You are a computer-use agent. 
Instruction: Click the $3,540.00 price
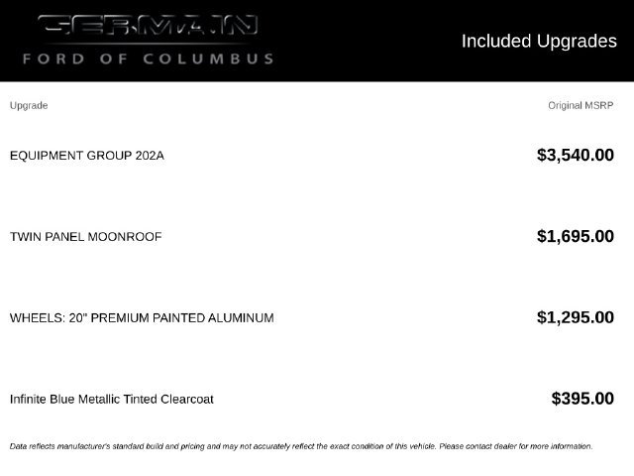point(576,156)
